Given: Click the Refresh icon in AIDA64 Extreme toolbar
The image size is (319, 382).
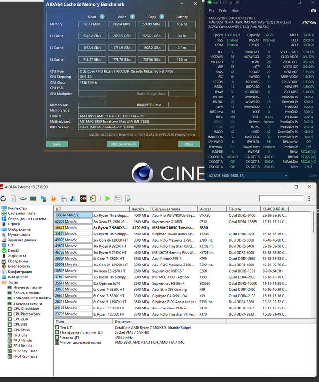Looking at the screenshot, I should point(3,199).
